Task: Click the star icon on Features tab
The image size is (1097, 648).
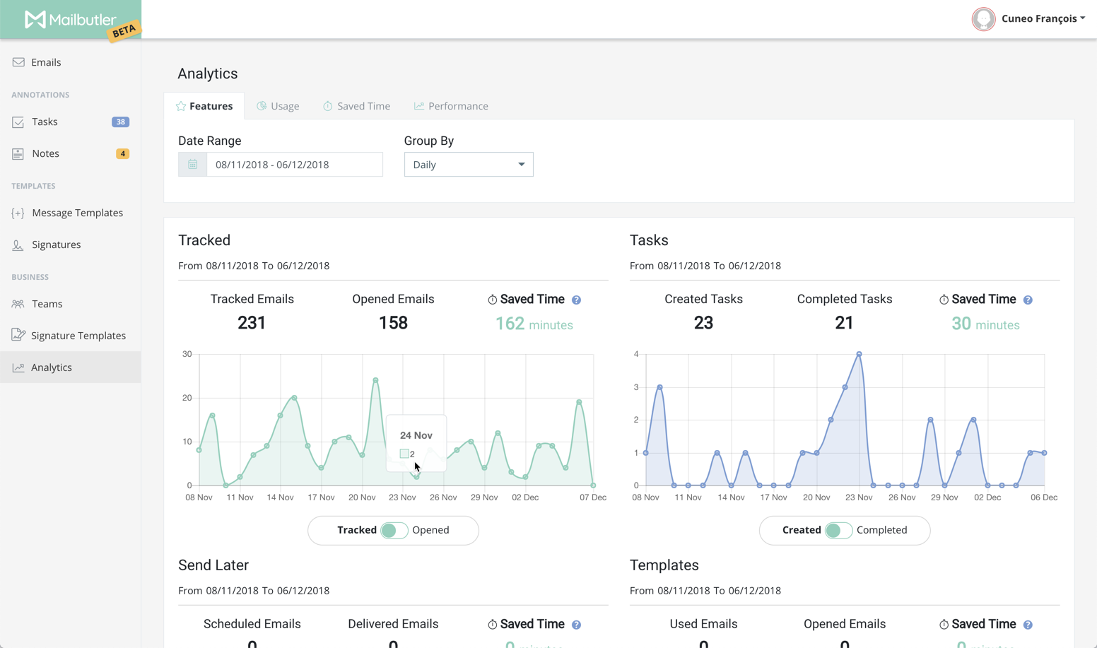Action: (181, 106)
